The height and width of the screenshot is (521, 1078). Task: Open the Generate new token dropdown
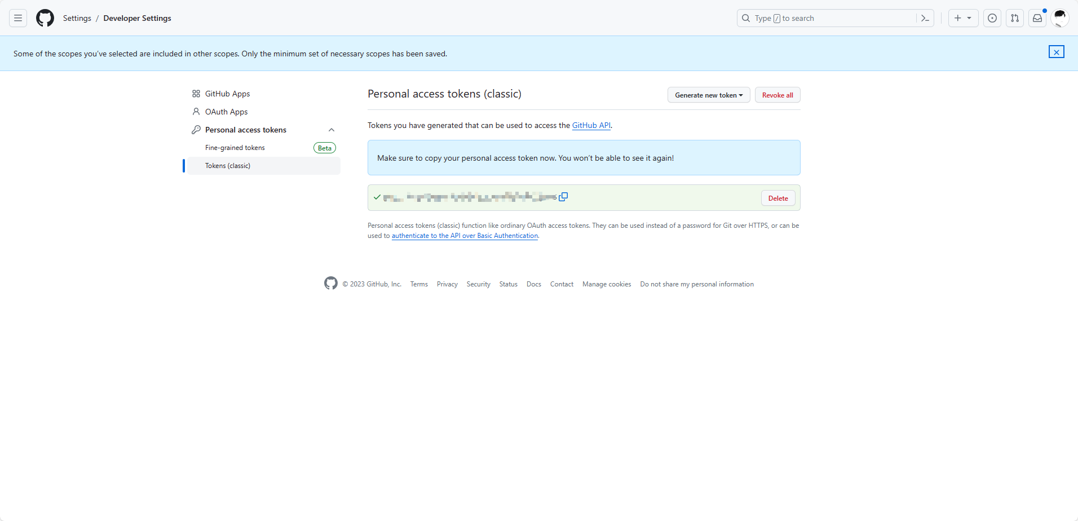pos(709,95)
